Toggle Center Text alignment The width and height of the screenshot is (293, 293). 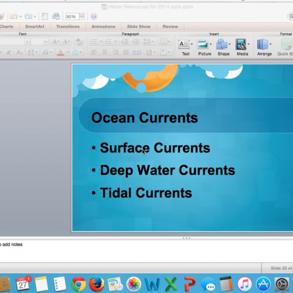(x=105, y=52)
